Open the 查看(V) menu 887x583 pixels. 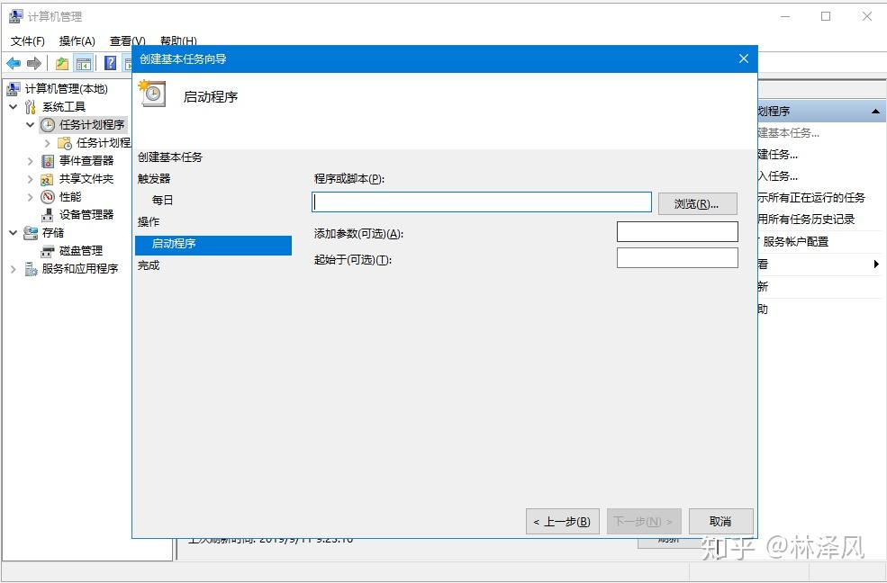[x=127, y=41]
